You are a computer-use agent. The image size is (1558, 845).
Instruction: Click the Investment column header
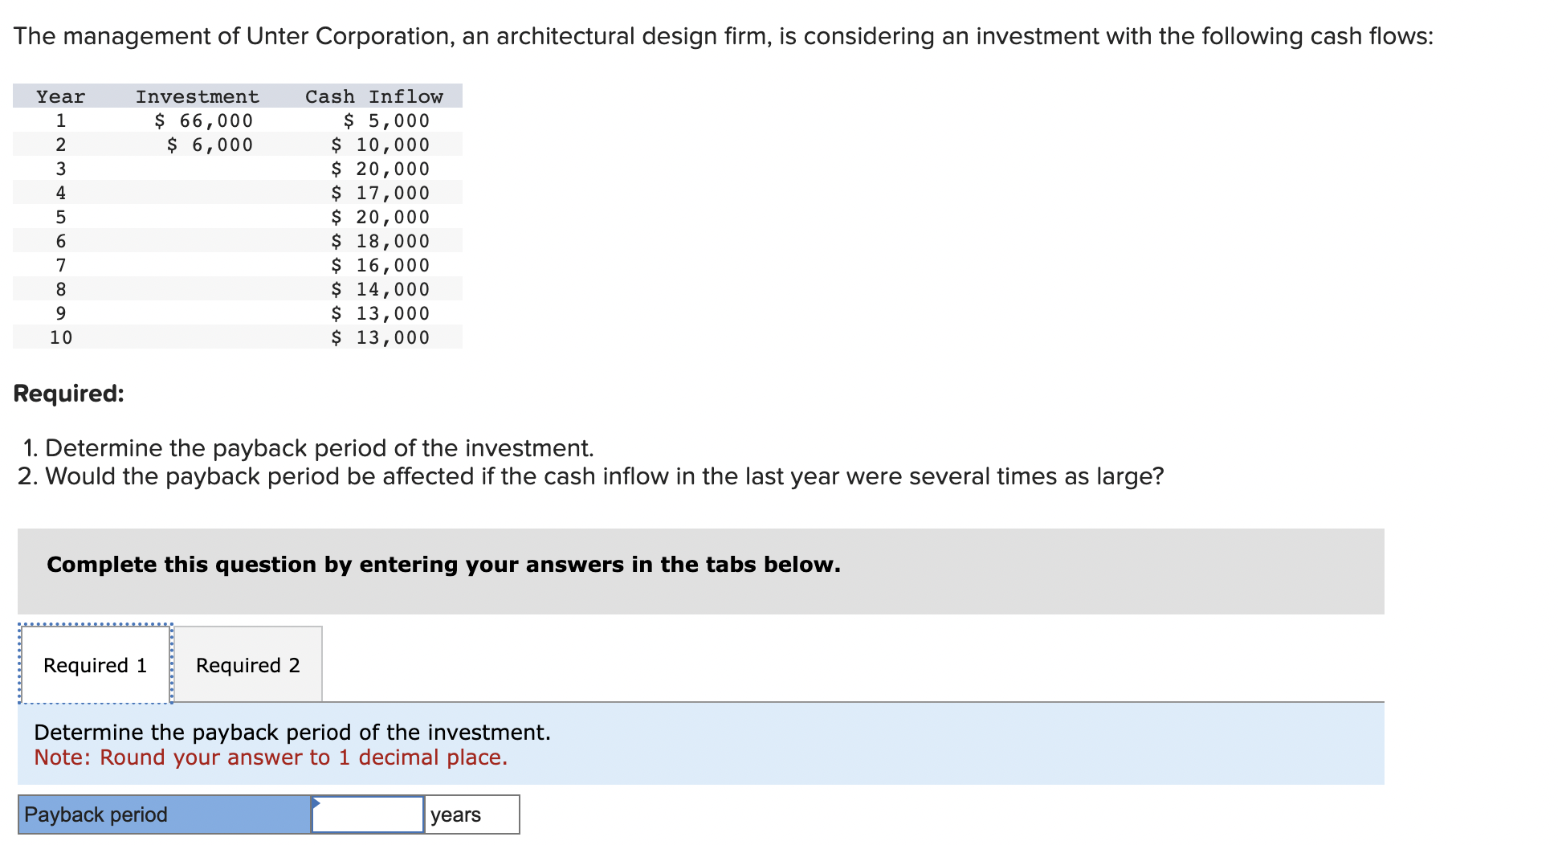coord(198,96)
